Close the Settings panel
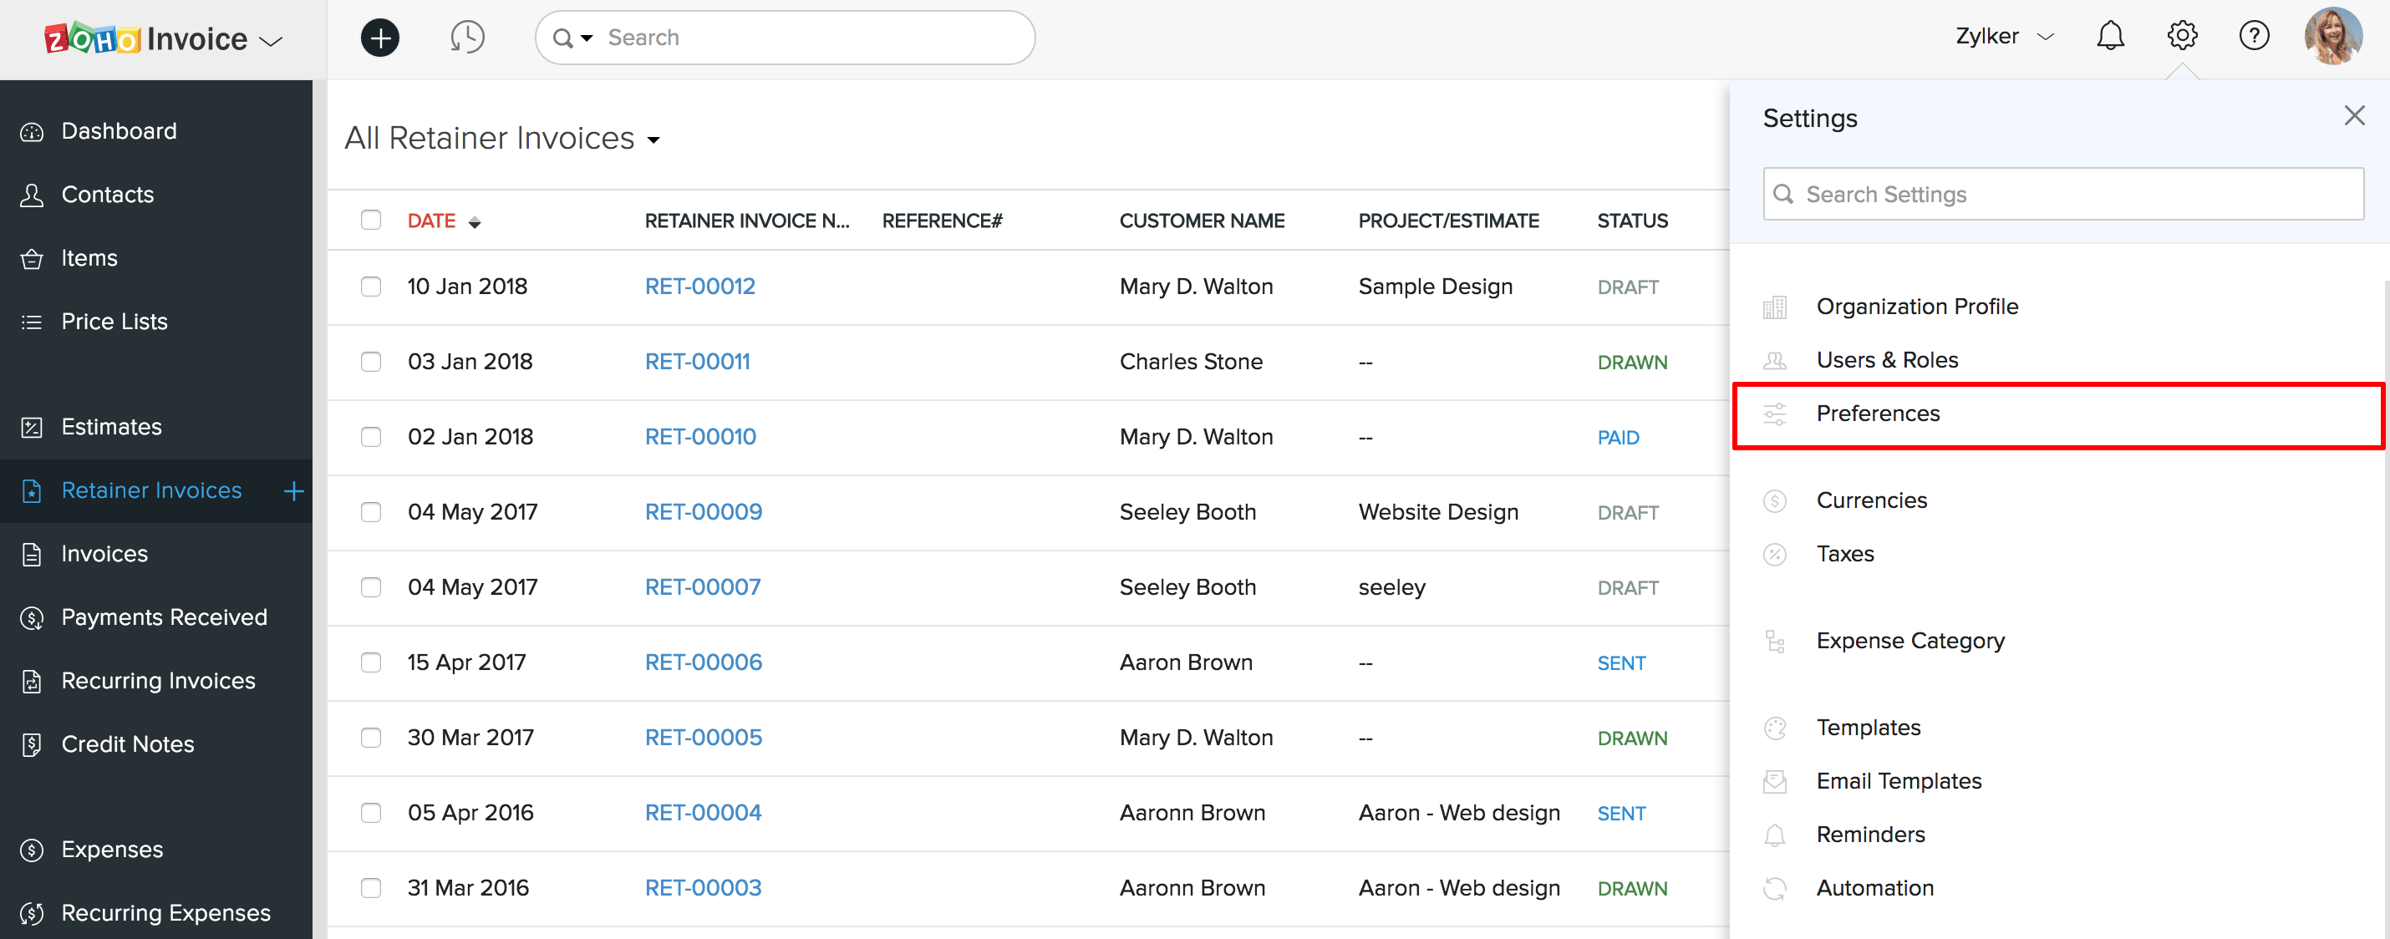This screenshot has width=2390, height=939. click(x=2354, y=116)
